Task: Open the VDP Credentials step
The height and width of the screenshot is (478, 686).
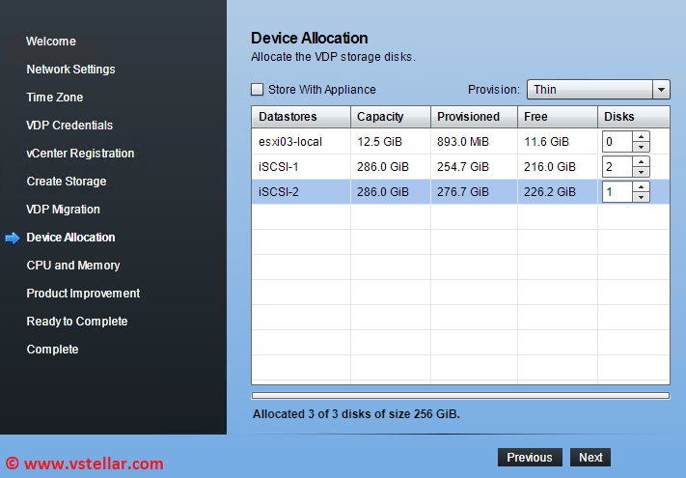Action: pyautogui.click(x=69, y=126)
